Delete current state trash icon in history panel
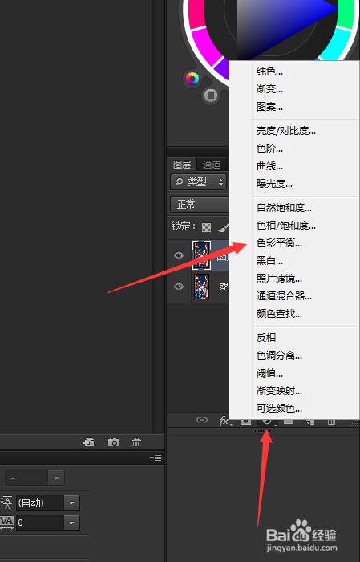360x562 pixels. click(x=136, y=442)
